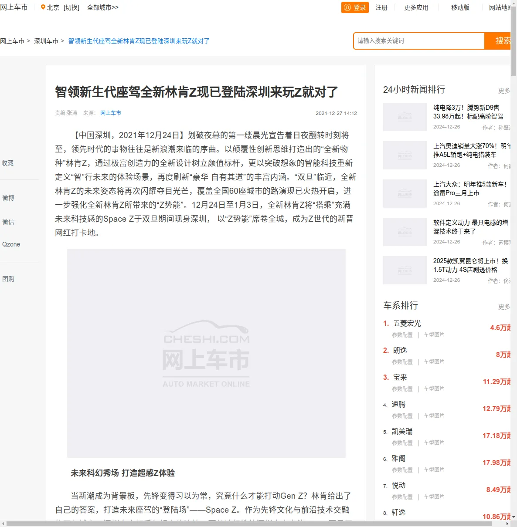This screenshot has width=517, height=527.
Task: Share to 微信 from the sidebar
Action: coord(8,222)
